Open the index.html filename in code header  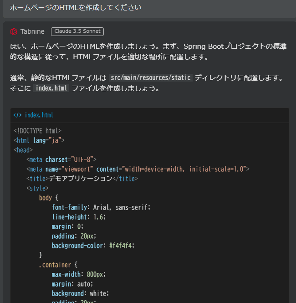tap(39, 115)
